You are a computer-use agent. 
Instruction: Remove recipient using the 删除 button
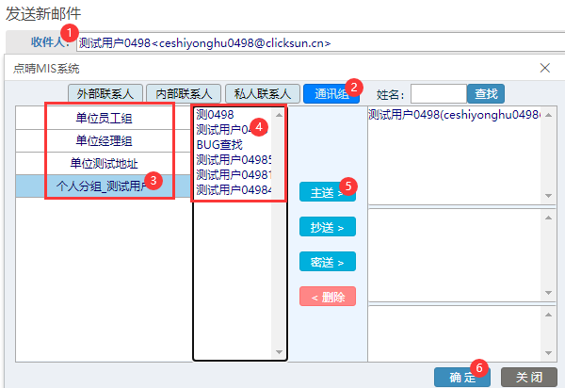pyautogui.click(x=326, y=297)
